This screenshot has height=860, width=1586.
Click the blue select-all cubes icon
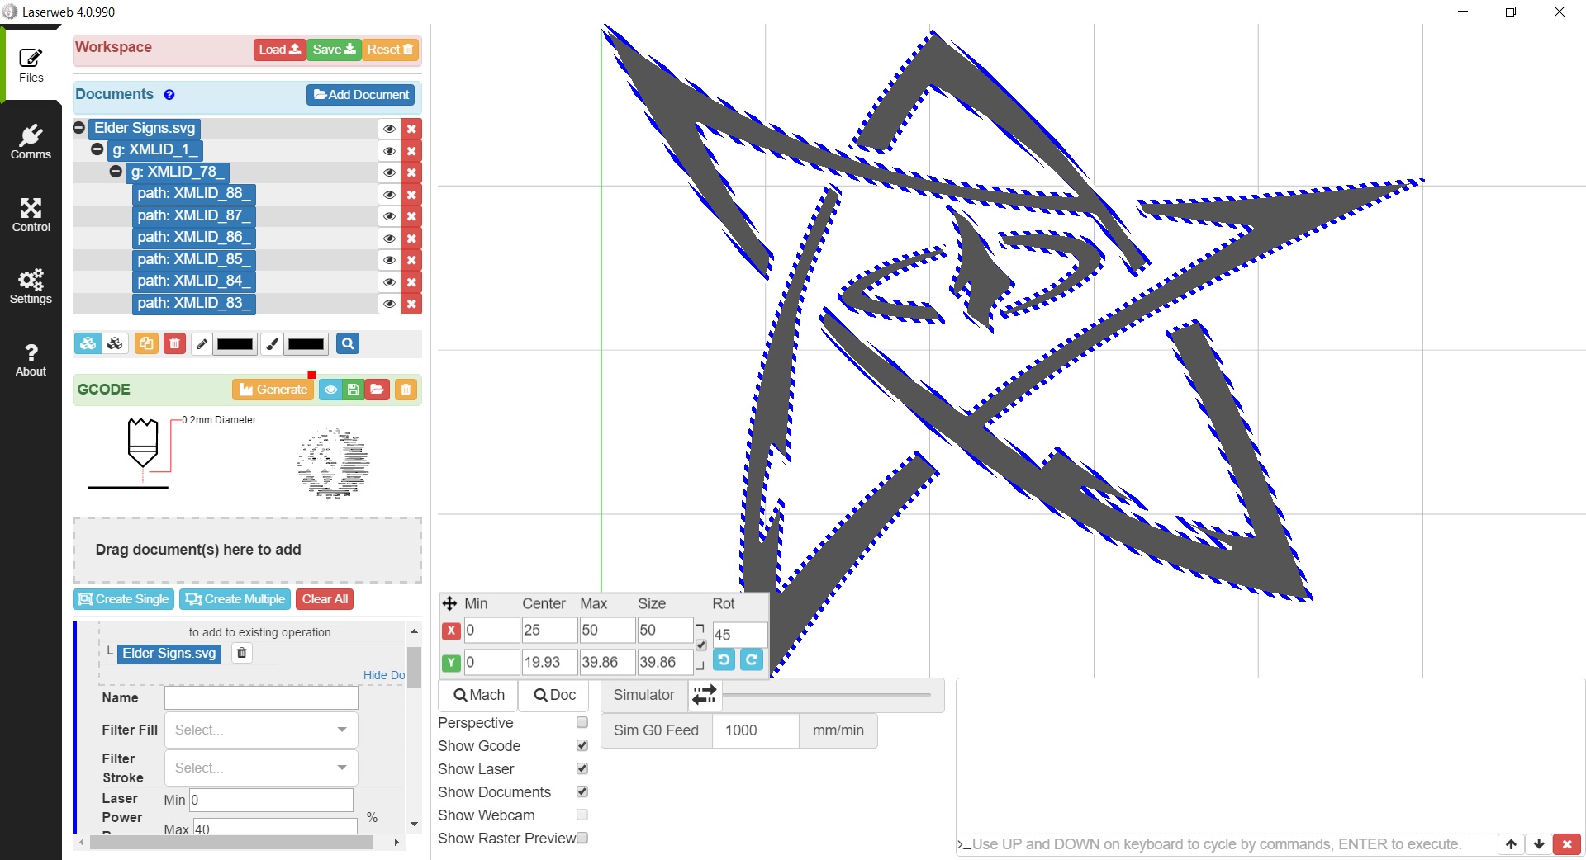pyautogui.click(x=88, y=344)
